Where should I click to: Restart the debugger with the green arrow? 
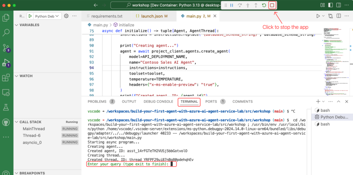(264, 5)
